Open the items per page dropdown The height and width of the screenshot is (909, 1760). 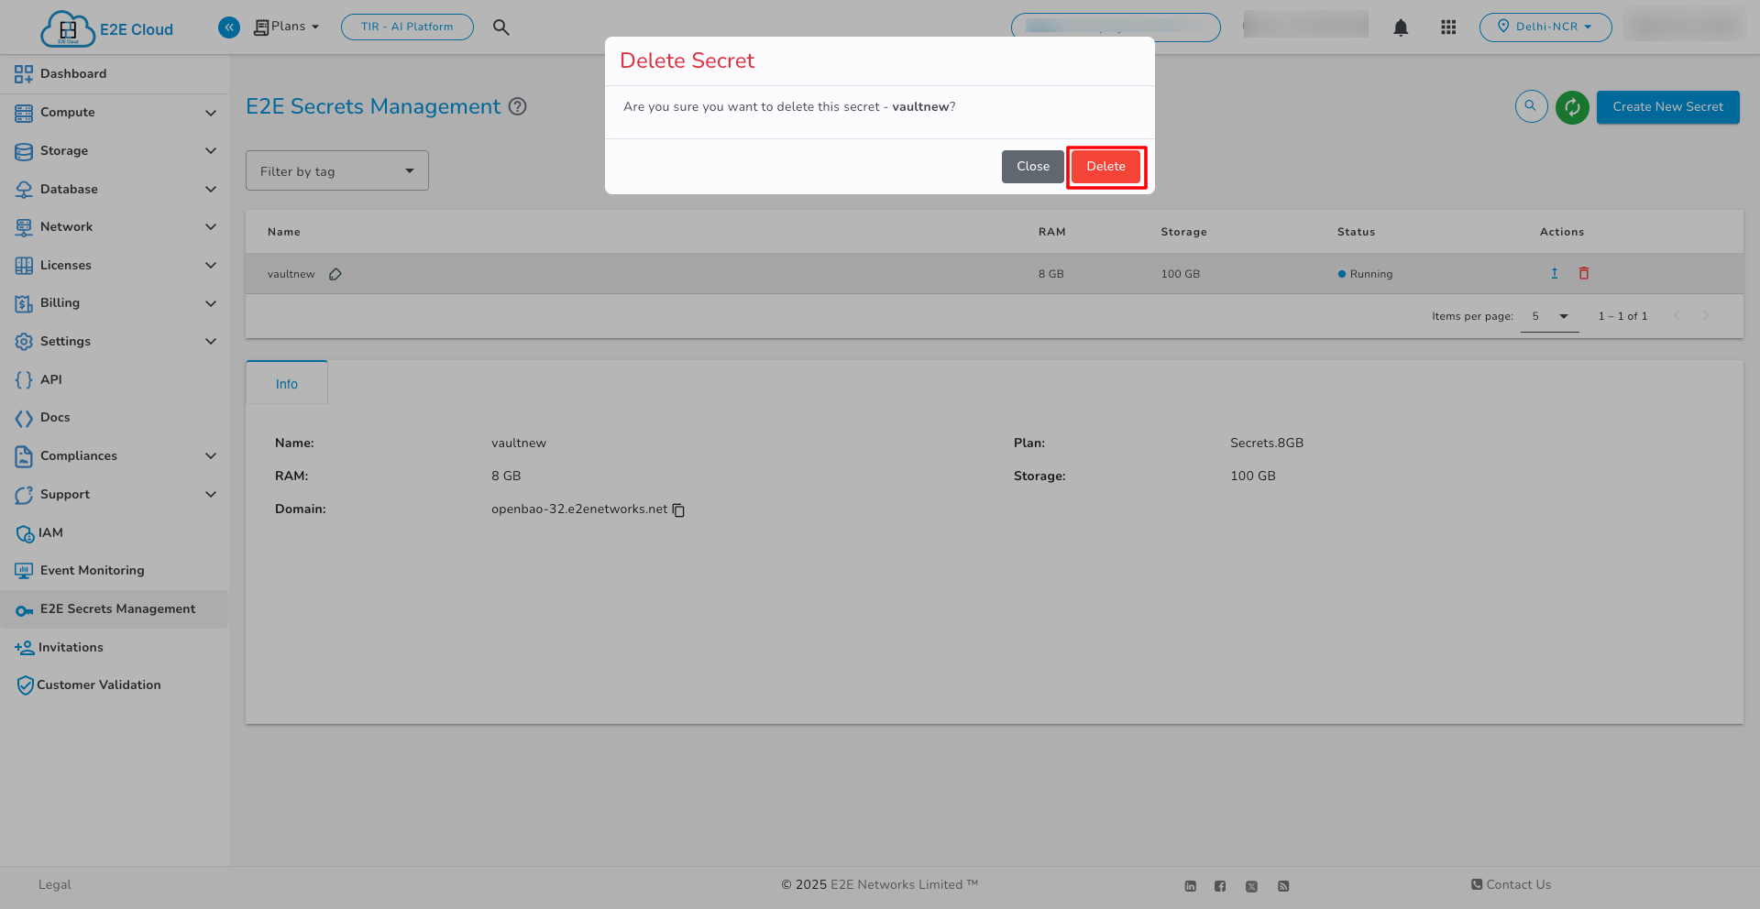click(x=1550, y=316)
